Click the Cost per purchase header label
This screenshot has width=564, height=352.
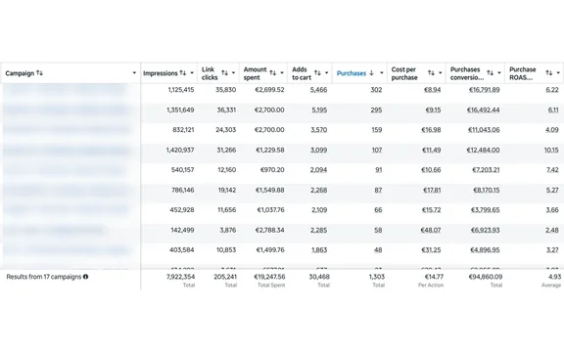pos(404,73)
